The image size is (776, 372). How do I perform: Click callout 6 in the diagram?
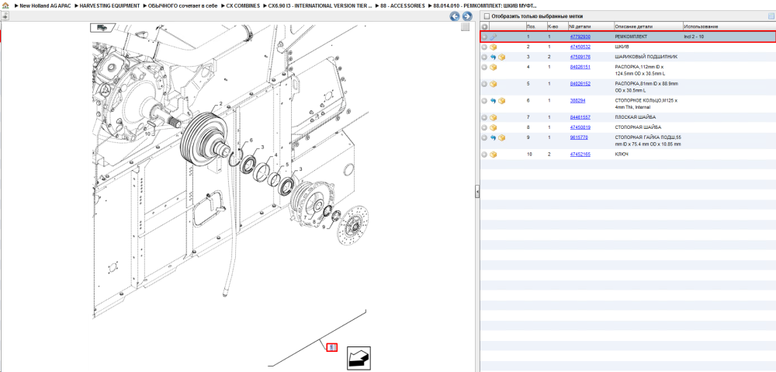click(251, 141)
